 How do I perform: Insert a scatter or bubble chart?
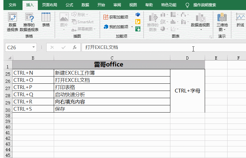(x=174, y=29)
